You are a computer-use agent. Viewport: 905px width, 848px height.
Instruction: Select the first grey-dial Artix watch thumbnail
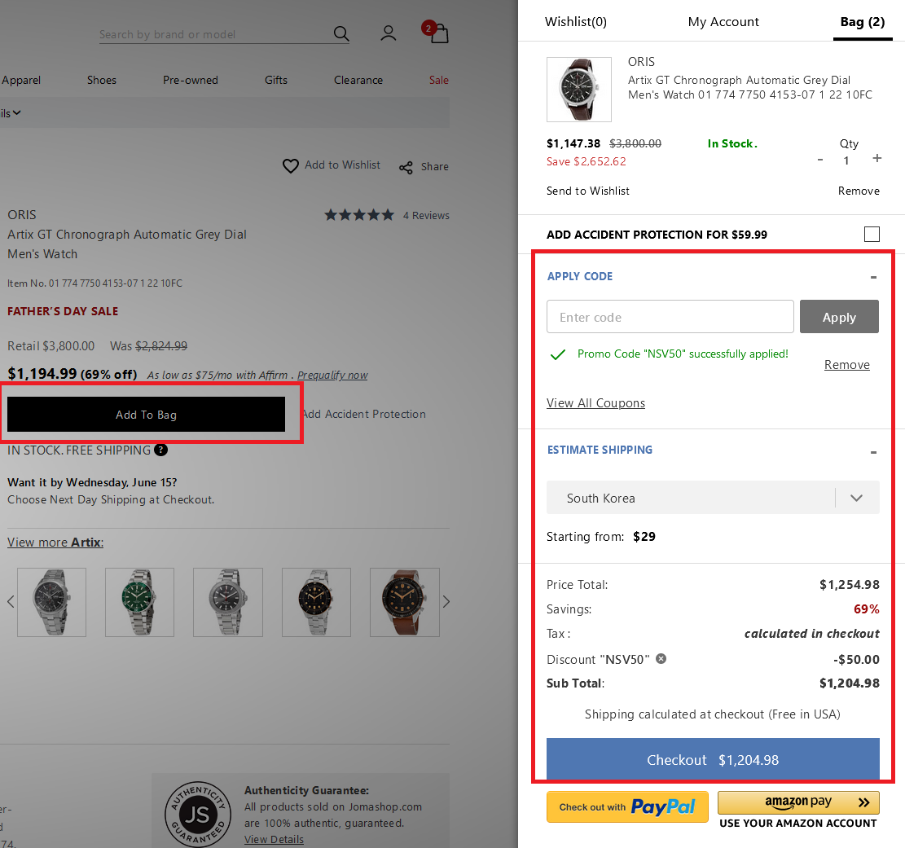point(51,602)
